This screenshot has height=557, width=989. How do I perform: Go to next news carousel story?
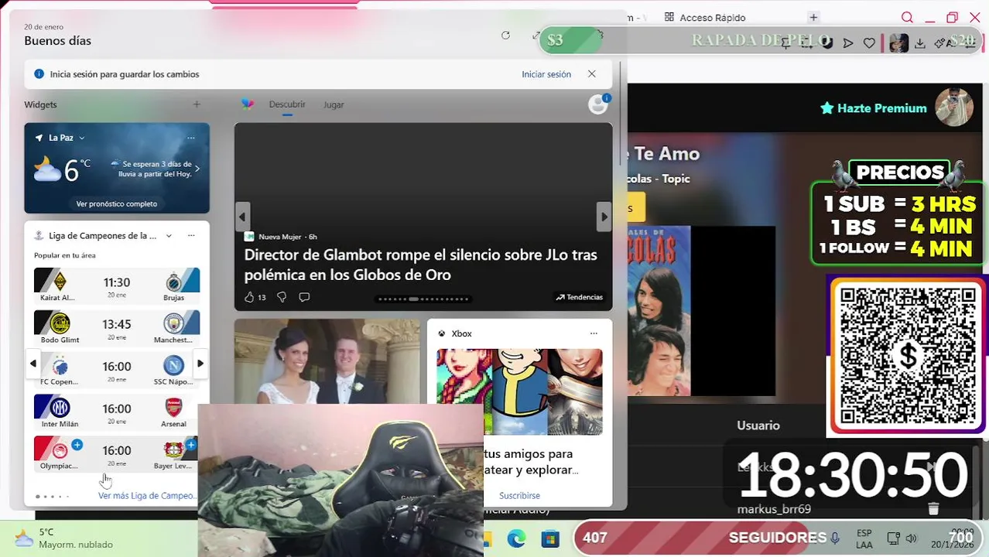click(604, 217)
